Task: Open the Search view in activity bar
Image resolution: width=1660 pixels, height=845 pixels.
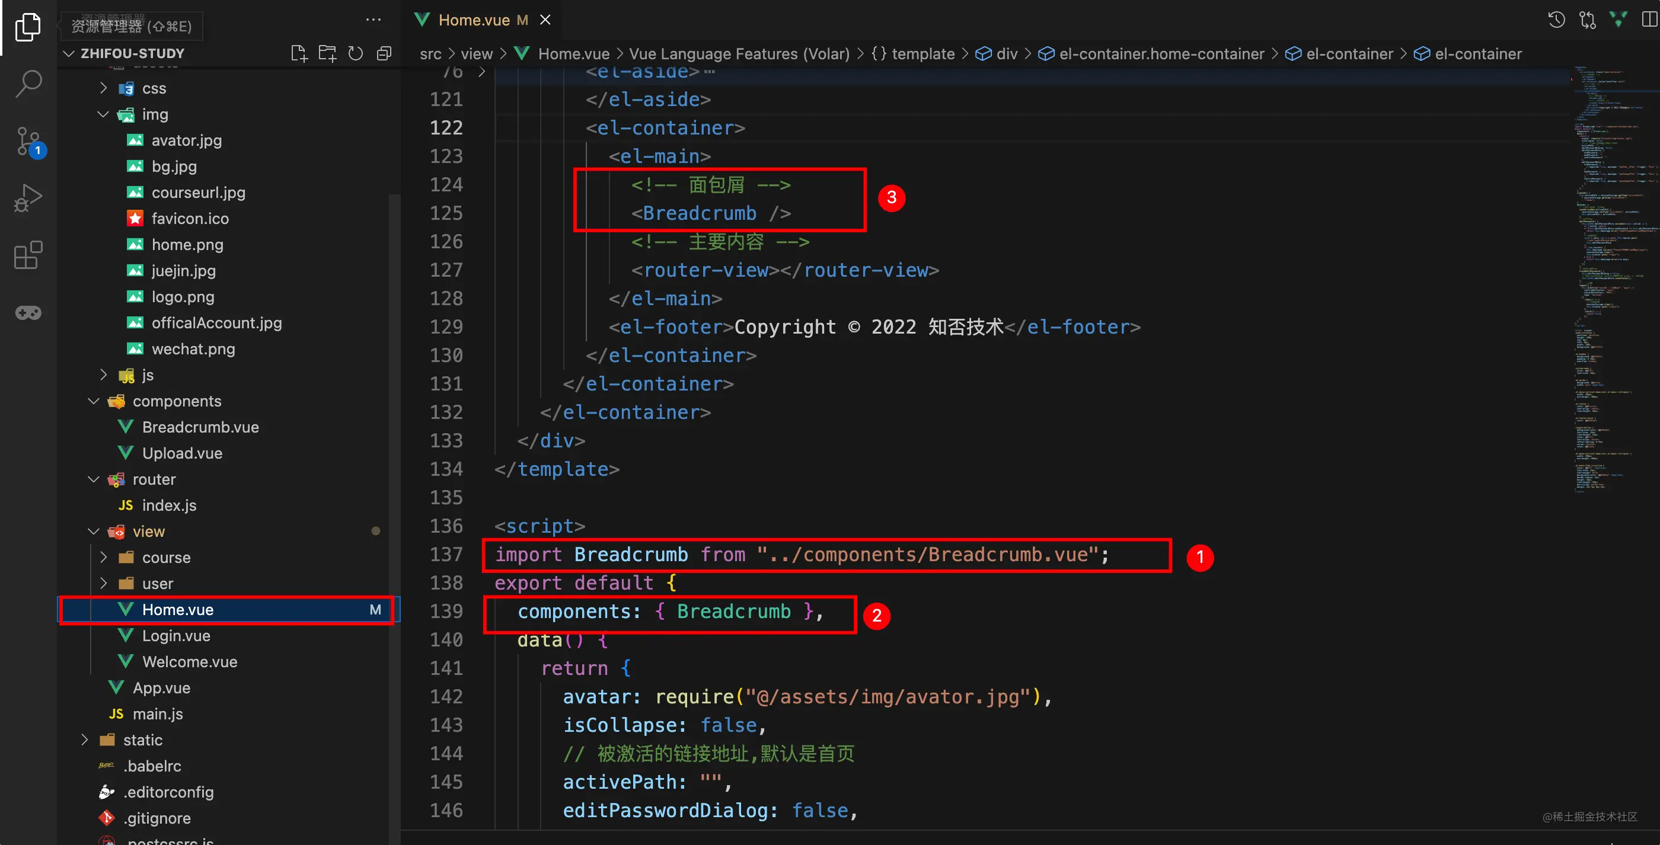Action: click(x=28, y=84)
